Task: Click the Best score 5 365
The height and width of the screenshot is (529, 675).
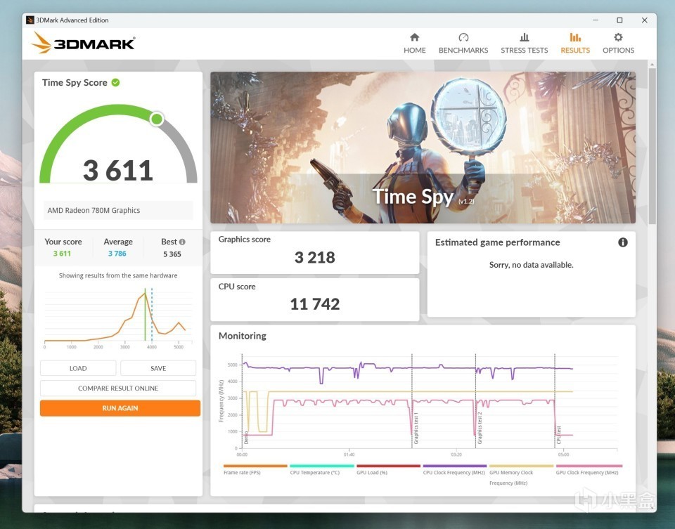Action: (x=172, y=254)
